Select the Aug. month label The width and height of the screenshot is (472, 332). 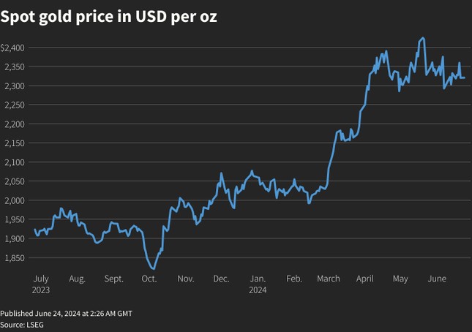(77, 279)
